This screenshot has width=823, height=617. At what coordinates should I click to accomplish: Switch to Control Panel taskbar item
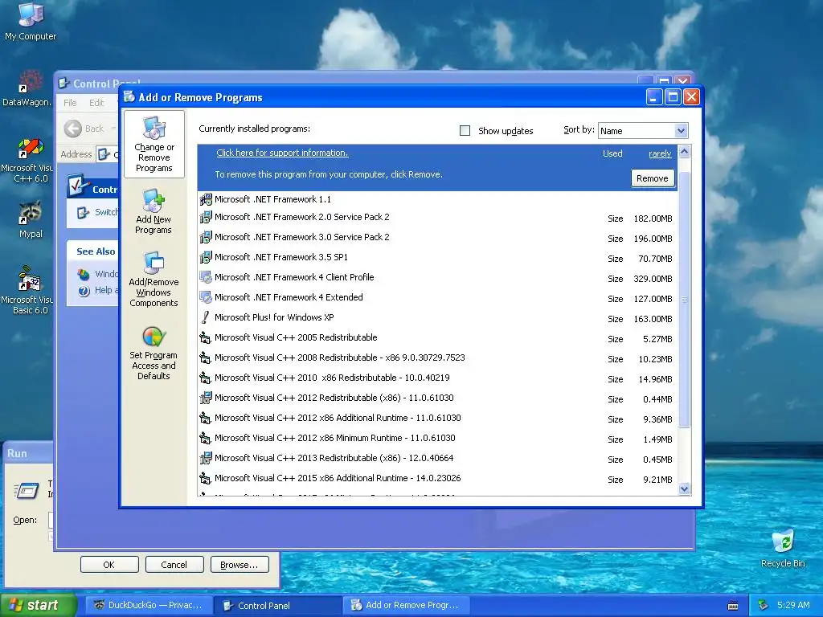(x=278, y=605)
